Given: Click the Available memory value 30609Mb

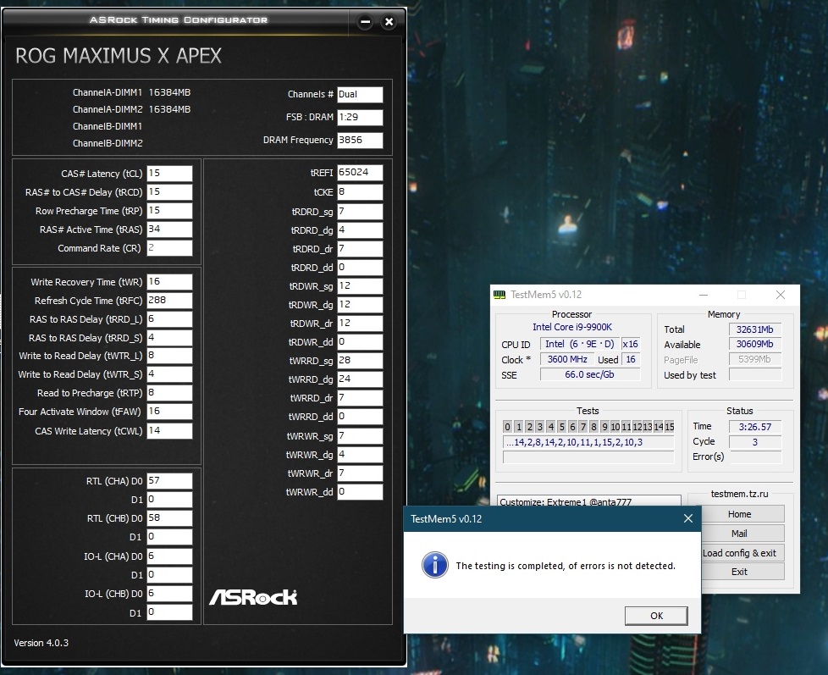Looking at the screenshot, I should pyautogui.click(x=755, y=344).
